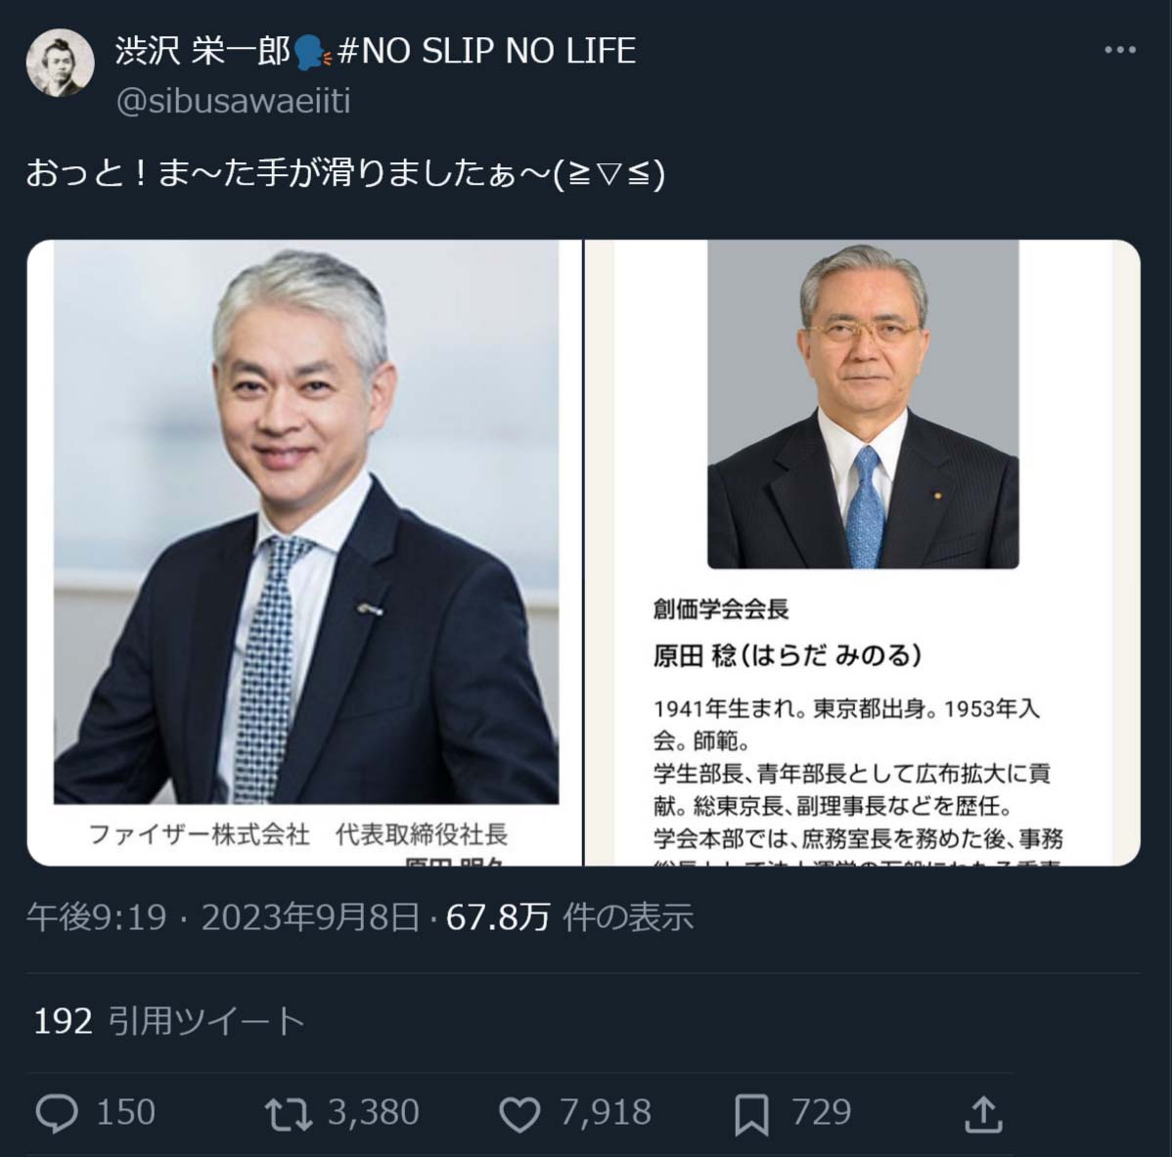Click the 729 bookmarks count number
Image resolution: width=1172 pixels, height=1157 pixels.
822,1112
